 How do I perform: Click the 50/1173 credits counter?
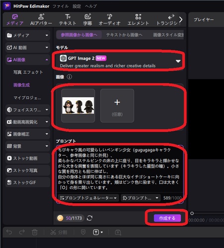pos(74,218)
